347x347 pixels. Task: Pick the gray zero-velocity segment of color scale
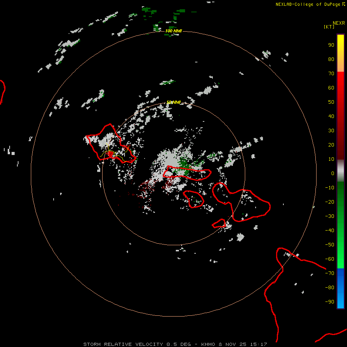tap(340, 171)
